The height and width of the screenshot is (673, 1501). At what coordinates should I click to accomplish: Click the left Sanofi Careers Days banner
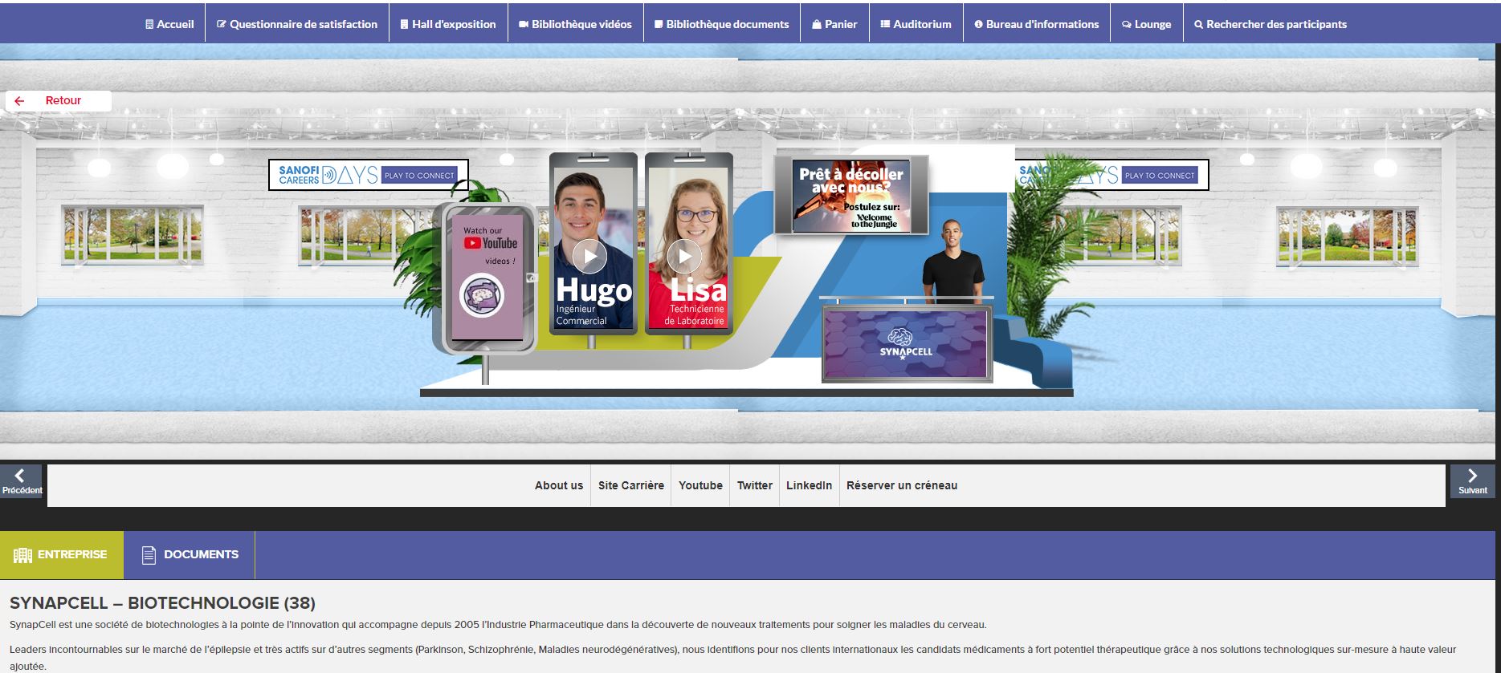[x=368, y=175]
